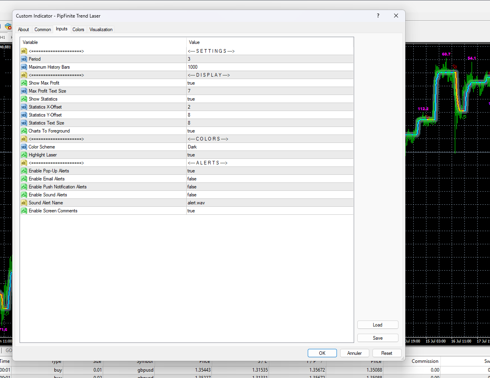490x378 pixels.
Task: Click the icon beside Statistics X-Offset
Action: click(24, 107)
